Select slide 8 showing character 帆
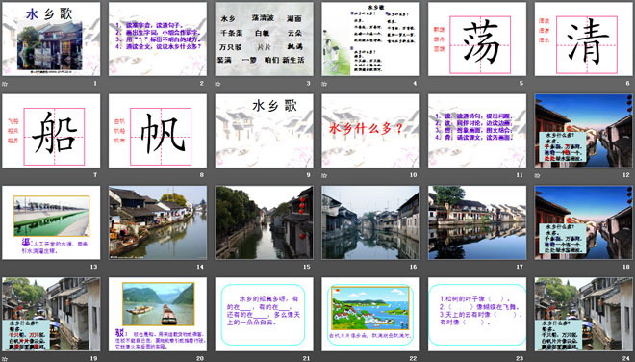The image size is (635, 362). (x=158, y=131)
